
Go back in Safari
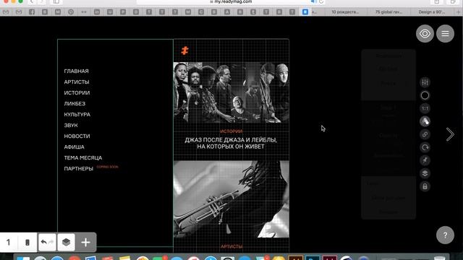click(x=32, y=1)
